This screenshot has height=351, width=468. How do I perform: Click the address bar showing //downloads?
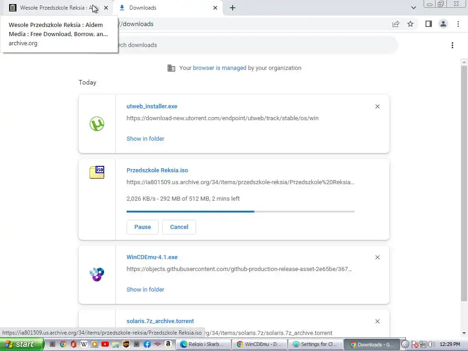[254, 24]
